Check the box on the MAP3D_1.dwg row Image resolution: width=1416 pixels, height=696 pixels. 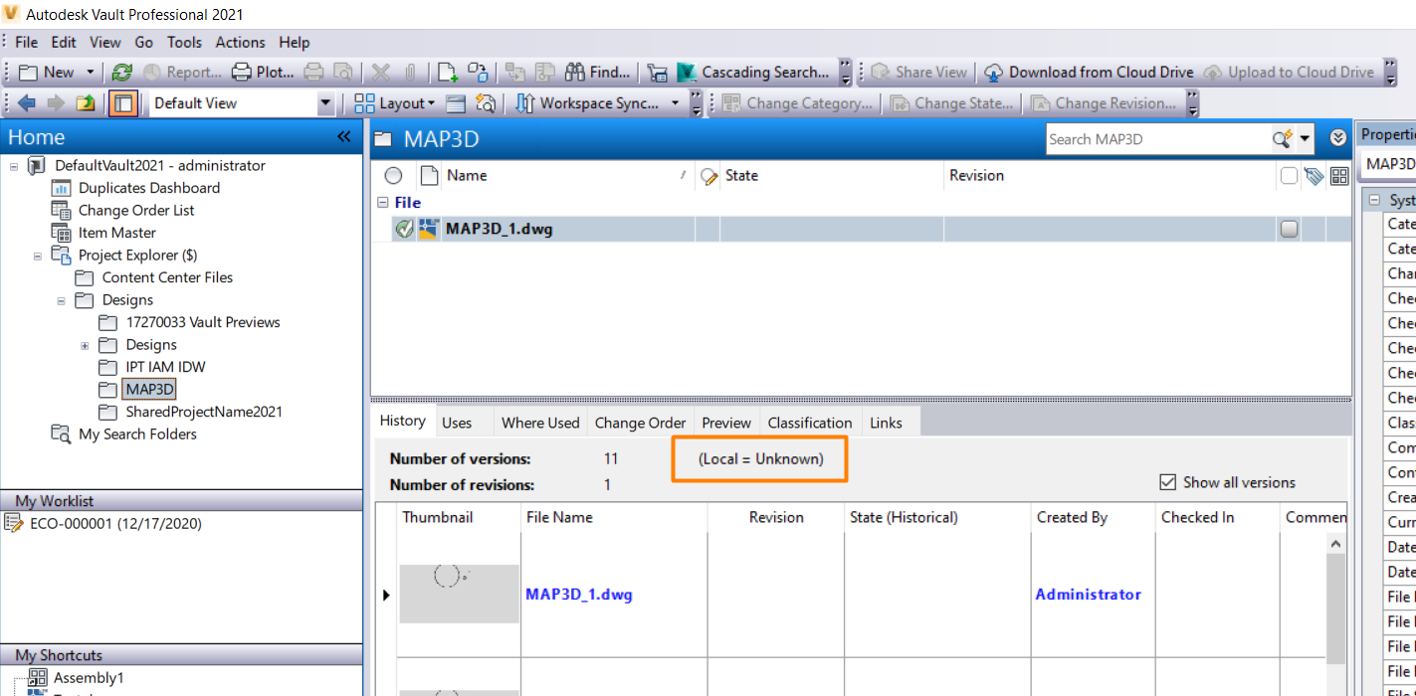click(x=1289, y=228)
